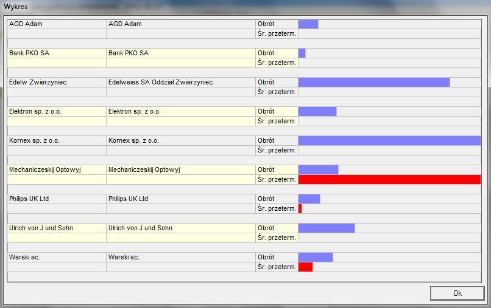This screenshot has height=308, width=491.
Task: Click Philips UK Ltd red overdue bar
Action: 300,208
